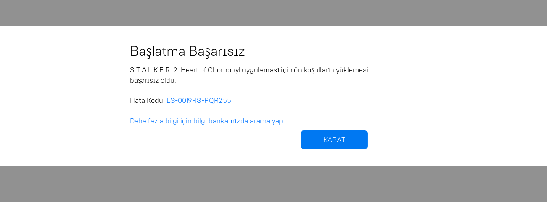547x202 pixels.
Task: Click the "LS-0019" start of the error code
Action: click(180, 100)
